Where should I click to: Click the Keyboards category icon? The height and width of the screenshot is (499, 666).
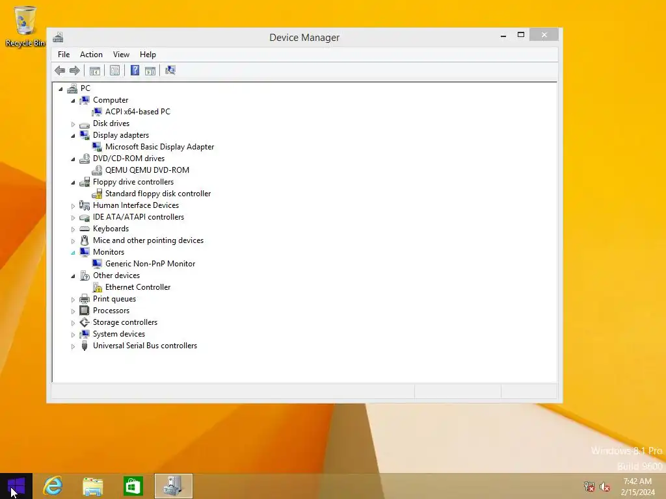(85, 229)
